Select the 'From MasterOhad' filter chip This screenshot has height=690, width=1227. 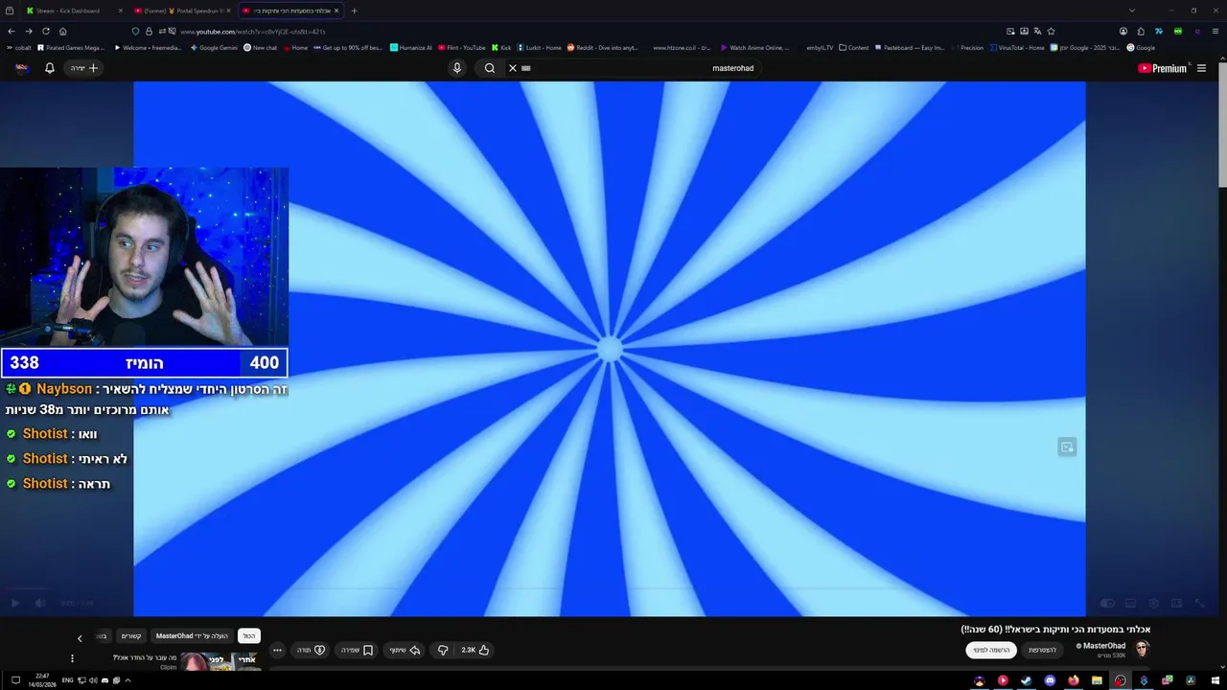pyautogui.click(x=193, y=635)
